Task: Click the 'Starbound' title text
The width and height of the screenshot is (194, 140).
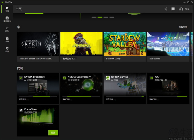Action: click(x=155, y=59)
